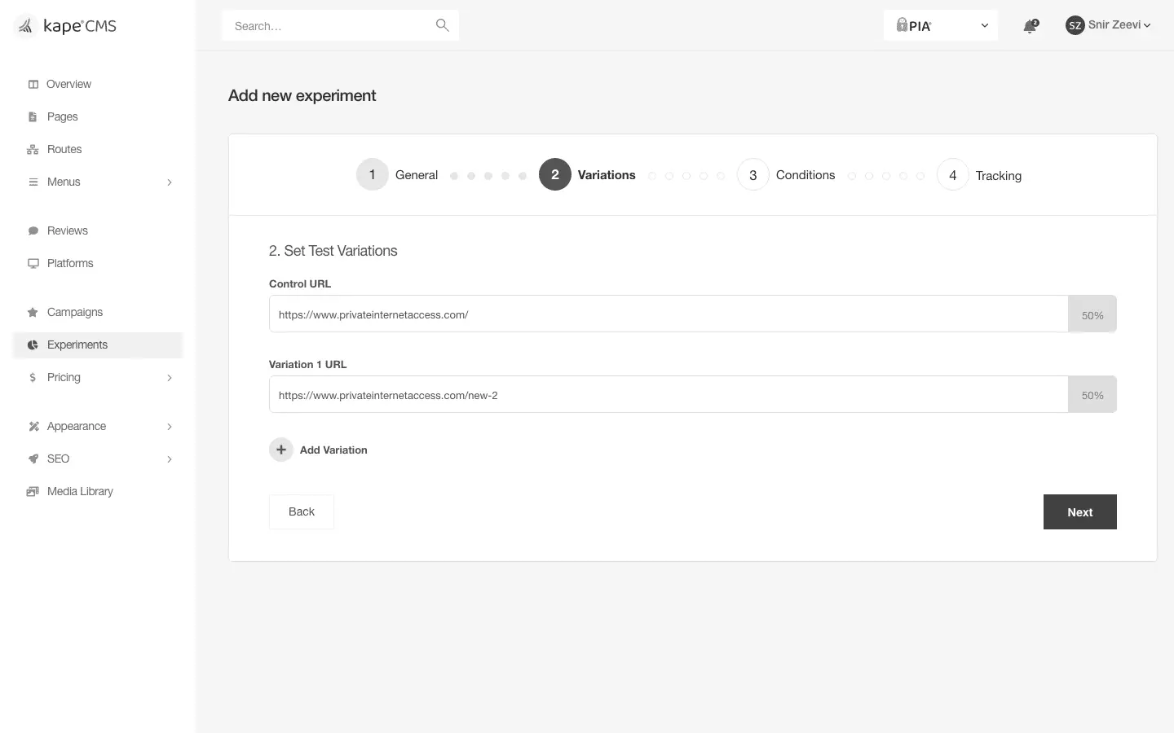The image size is (1174, 733).
Task: Select step 4 Tracking
Action: tap(979, 174)
